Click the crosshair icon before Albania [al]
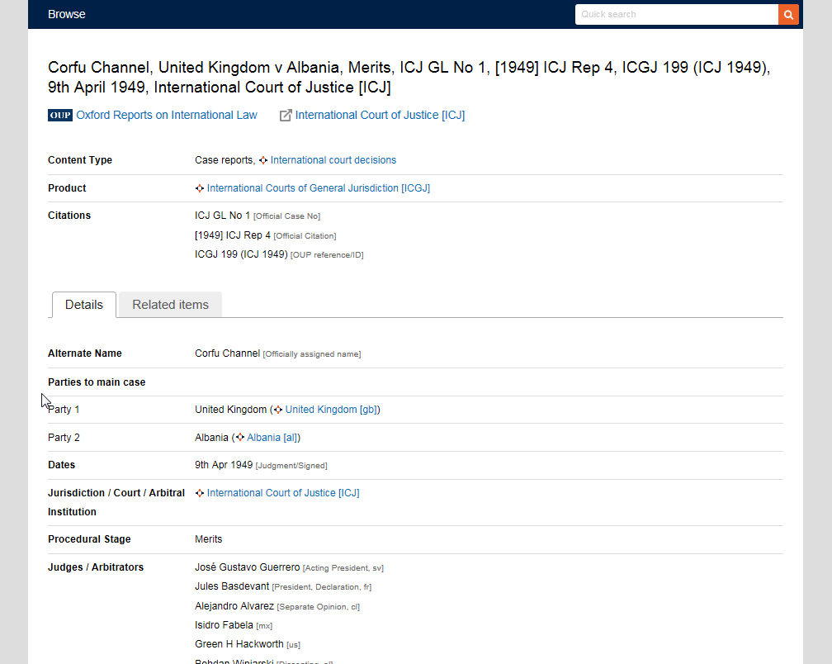 pyautogui.click(x=240, y=438)
